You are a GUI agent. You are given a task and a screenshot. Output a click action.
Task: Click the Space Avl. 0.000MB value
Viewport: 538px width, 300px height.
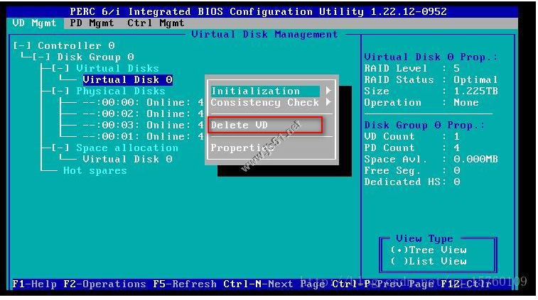[x=475, y=160]
